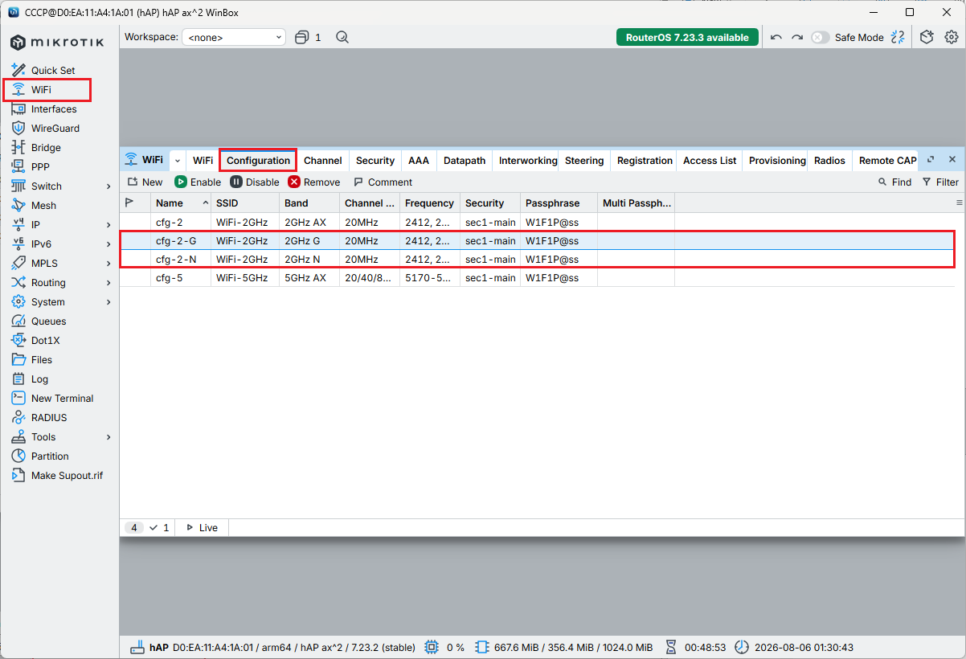Open the Partition menu
The width and height of the screenshot is (966, 659).
tap(50, 456)
